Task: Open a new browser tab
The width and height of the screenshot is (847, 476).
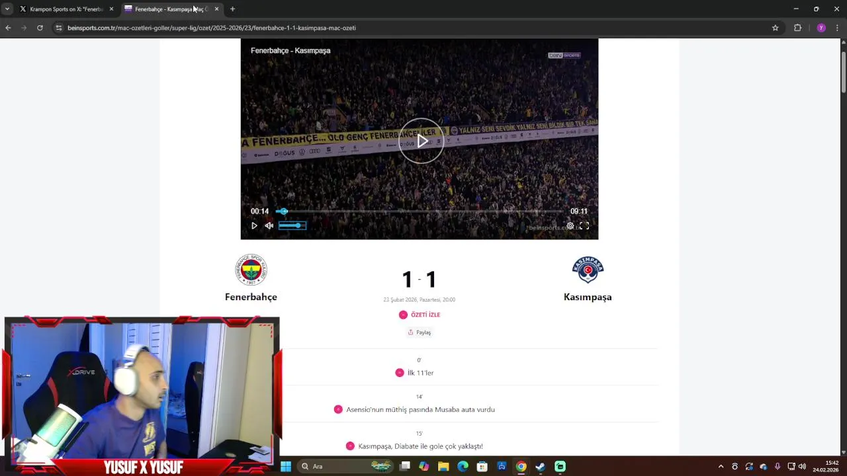Action: [232, 9]
